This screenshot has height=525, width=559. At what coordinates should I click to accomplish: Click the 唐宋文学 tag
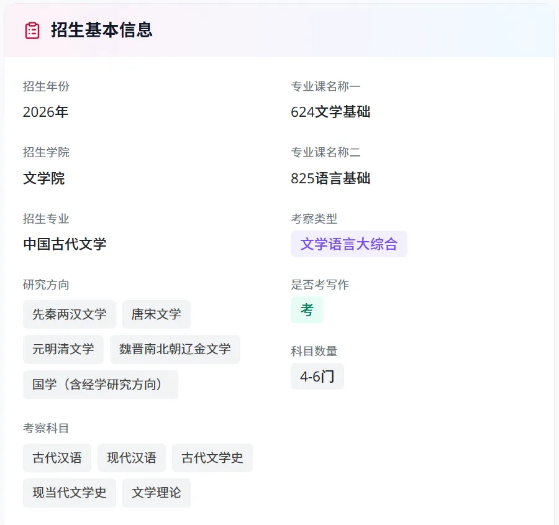tap(157, 314)
